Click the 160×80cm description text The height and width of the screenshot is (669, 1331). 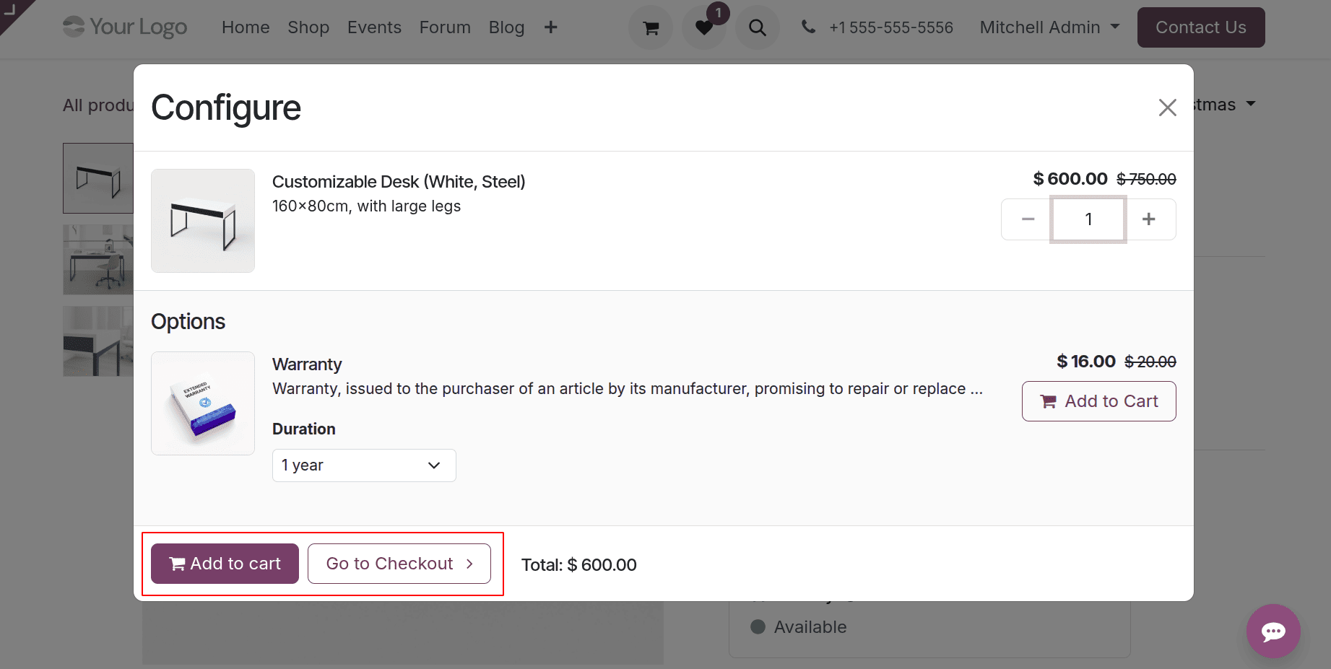click(366, 206)
